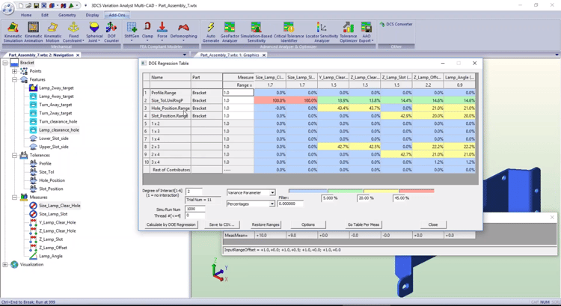The width and height of the screenshot is (561, 306).
Task: Switch to Part_Assembly_7 Graphics tab
Action: click(230, 55)
